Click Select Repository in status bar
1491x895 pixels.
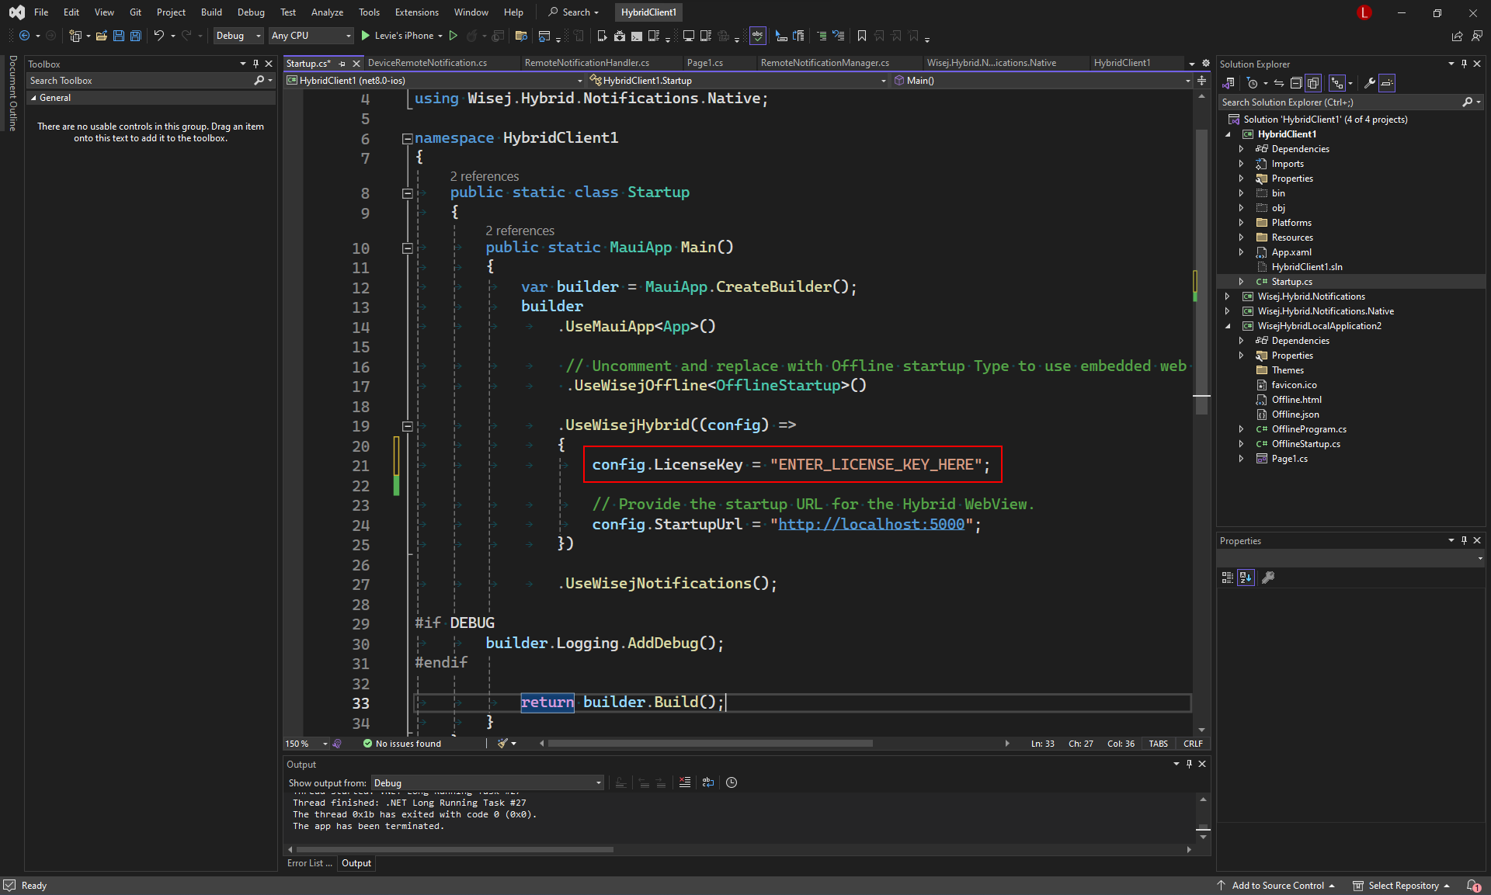click(x=1402, y=886)
